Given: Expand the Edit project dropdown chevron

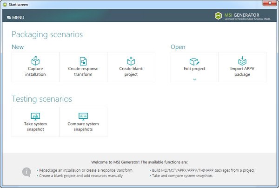Looking at the screenshot, I should [x=194, y=79].
